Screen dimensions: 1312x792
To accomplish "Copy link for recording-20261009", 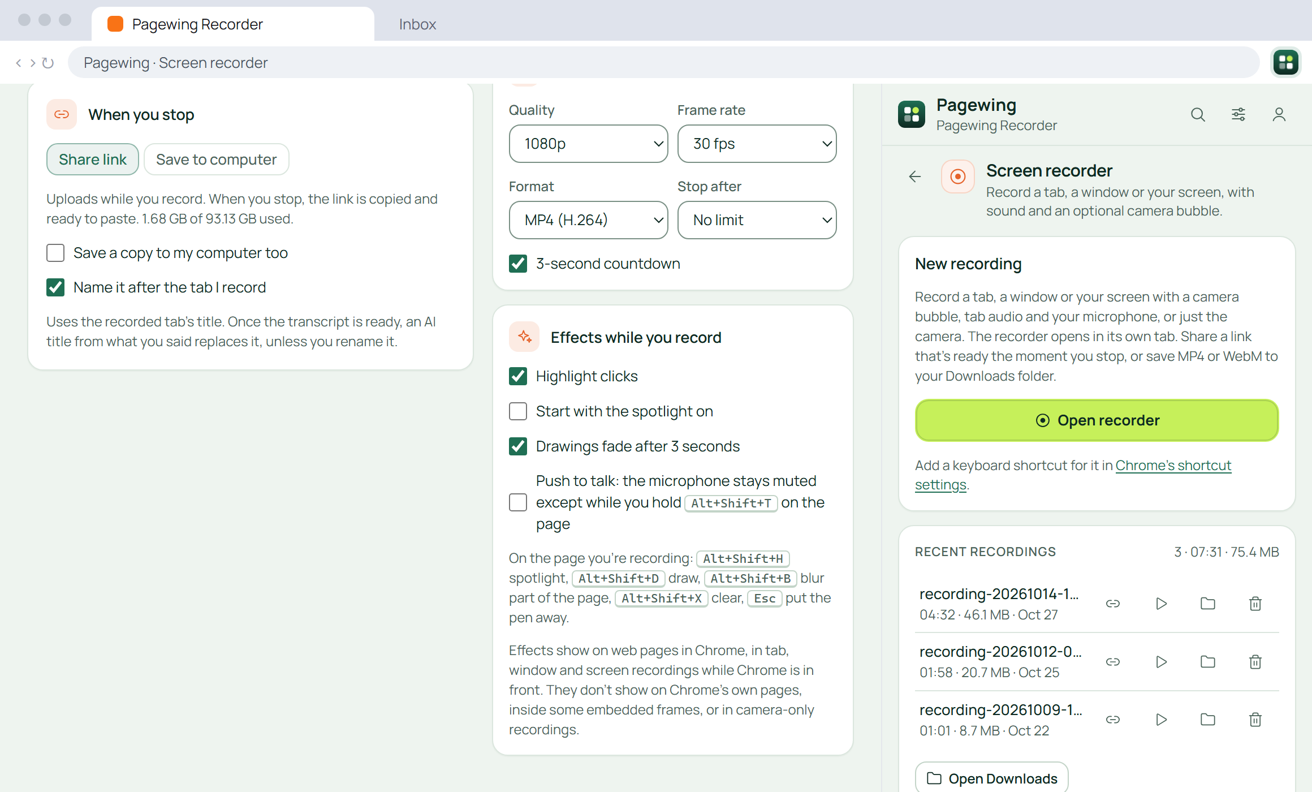I will pos(1112,720).
